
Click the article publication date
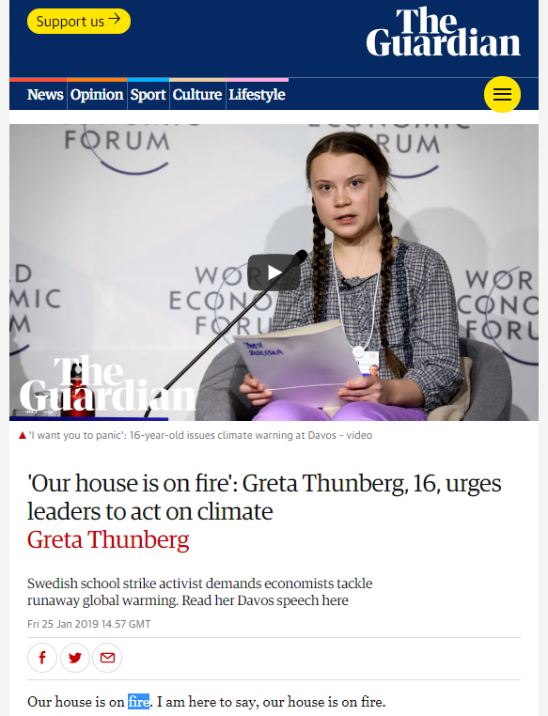click(89, 624)
